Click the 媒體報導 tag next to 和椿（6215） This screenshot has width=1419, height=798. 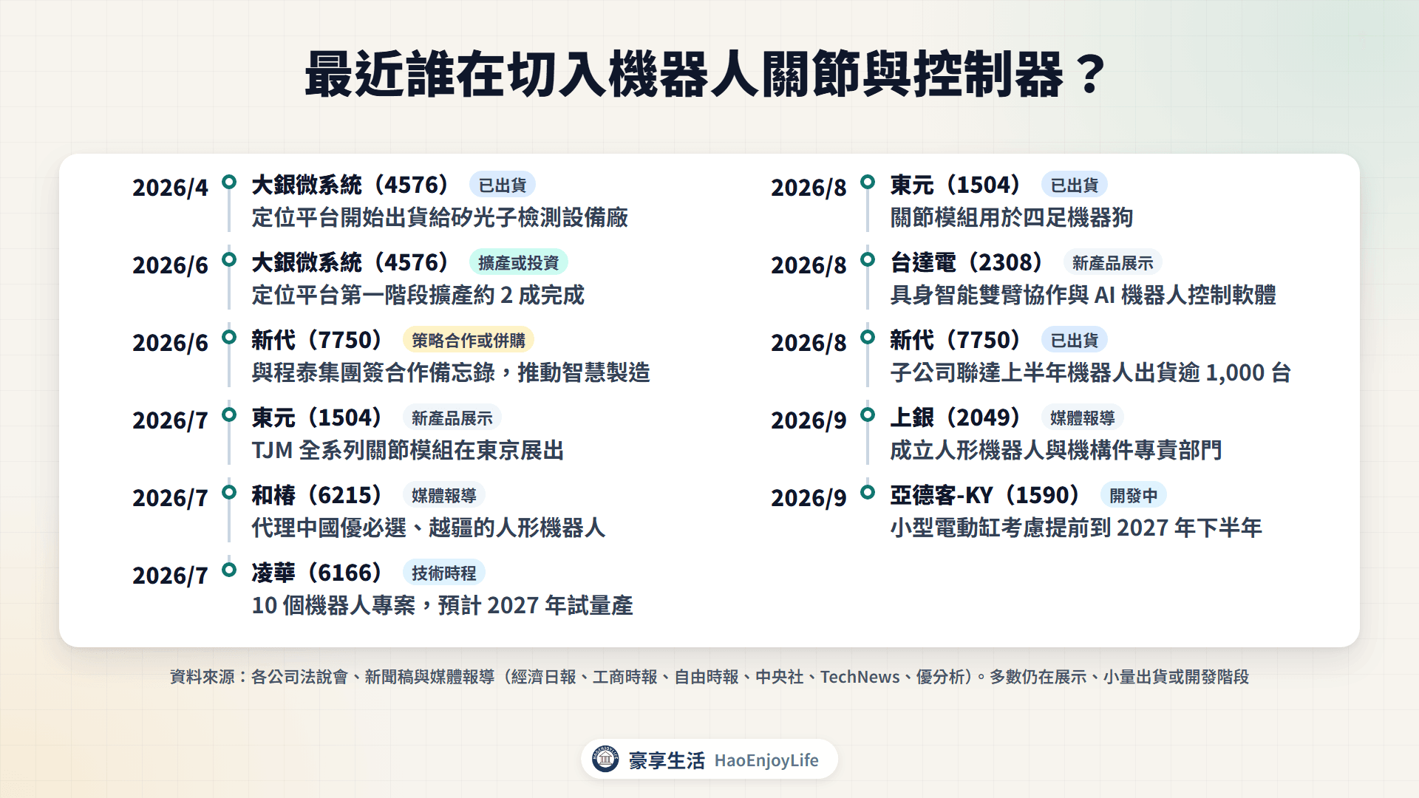(x=444, y=495)
